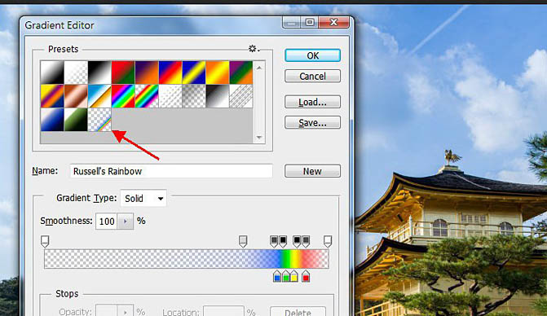Pick the full spectrum rainbow preset
Screen dimensions: 547x316
click(x=123, y=96)
